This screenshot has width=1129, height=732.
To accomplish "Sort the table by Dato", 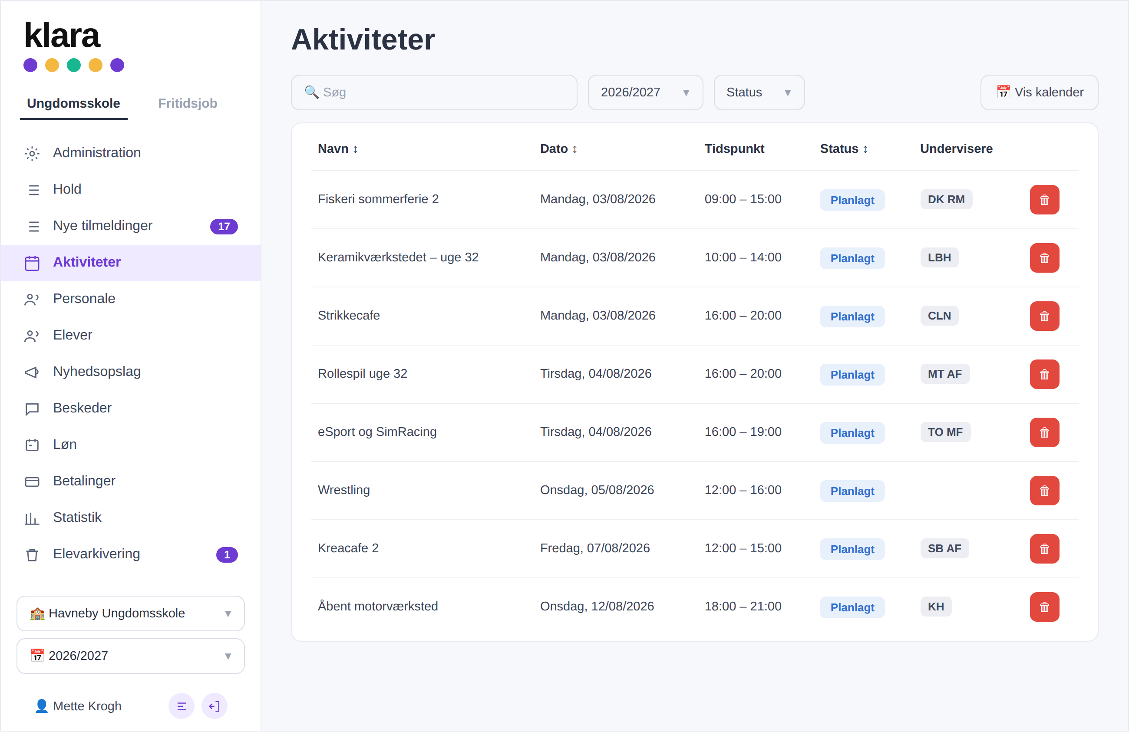I will point(559,149).
